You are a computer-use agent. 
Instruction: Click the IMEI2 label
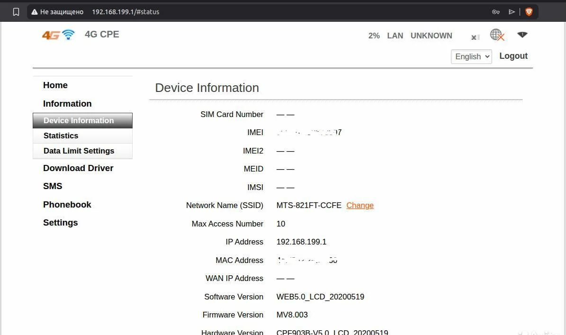(x=253, y=151)
